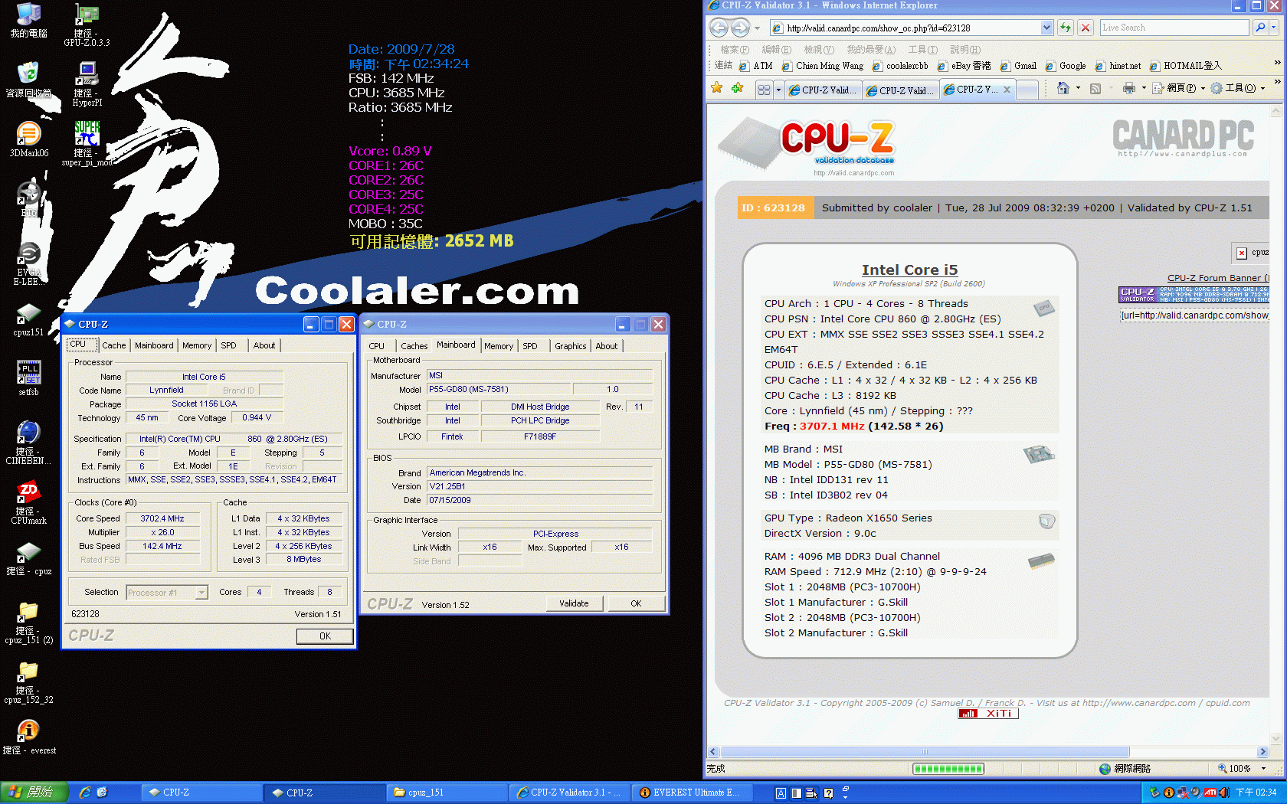Go back with Internet Explorer back arrow
The width and height of the screenshot is (1287, 804).
(x=719, y=28)
